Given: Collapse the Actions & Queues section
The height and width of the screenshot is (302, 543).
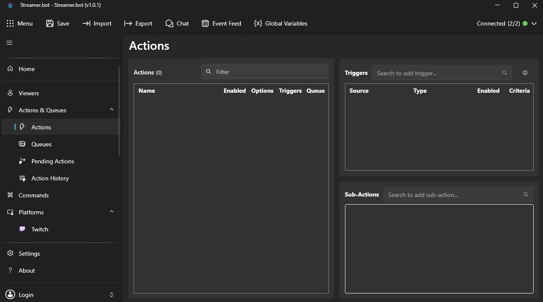Looking at the screenshot, I should pos(112,110).
